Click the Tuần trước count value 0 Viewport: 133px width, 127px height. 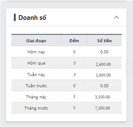74,86
